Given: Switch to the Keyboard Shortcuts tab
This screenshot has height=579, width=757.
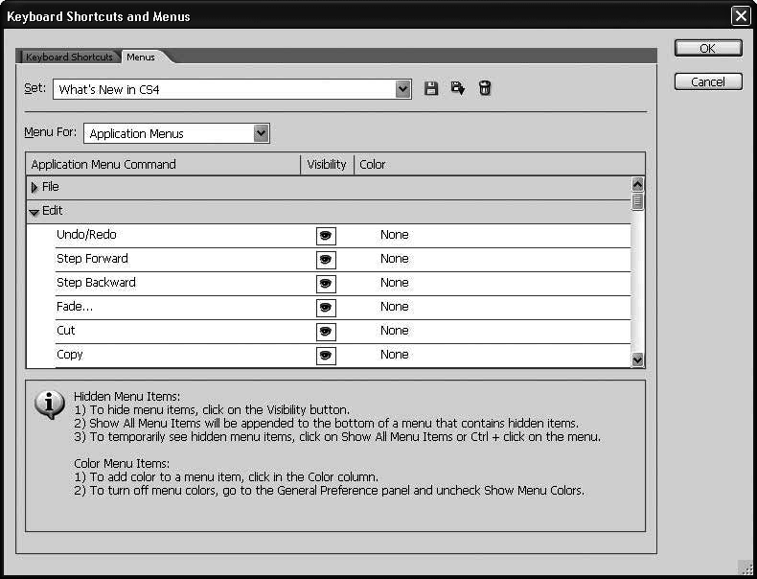Looking at the screenshot, I should pos(69,57).
